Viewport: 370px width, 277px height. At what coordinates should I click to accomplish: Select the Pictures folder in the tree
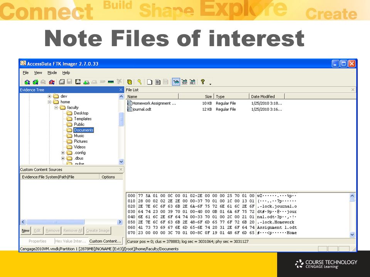(81, 141)
